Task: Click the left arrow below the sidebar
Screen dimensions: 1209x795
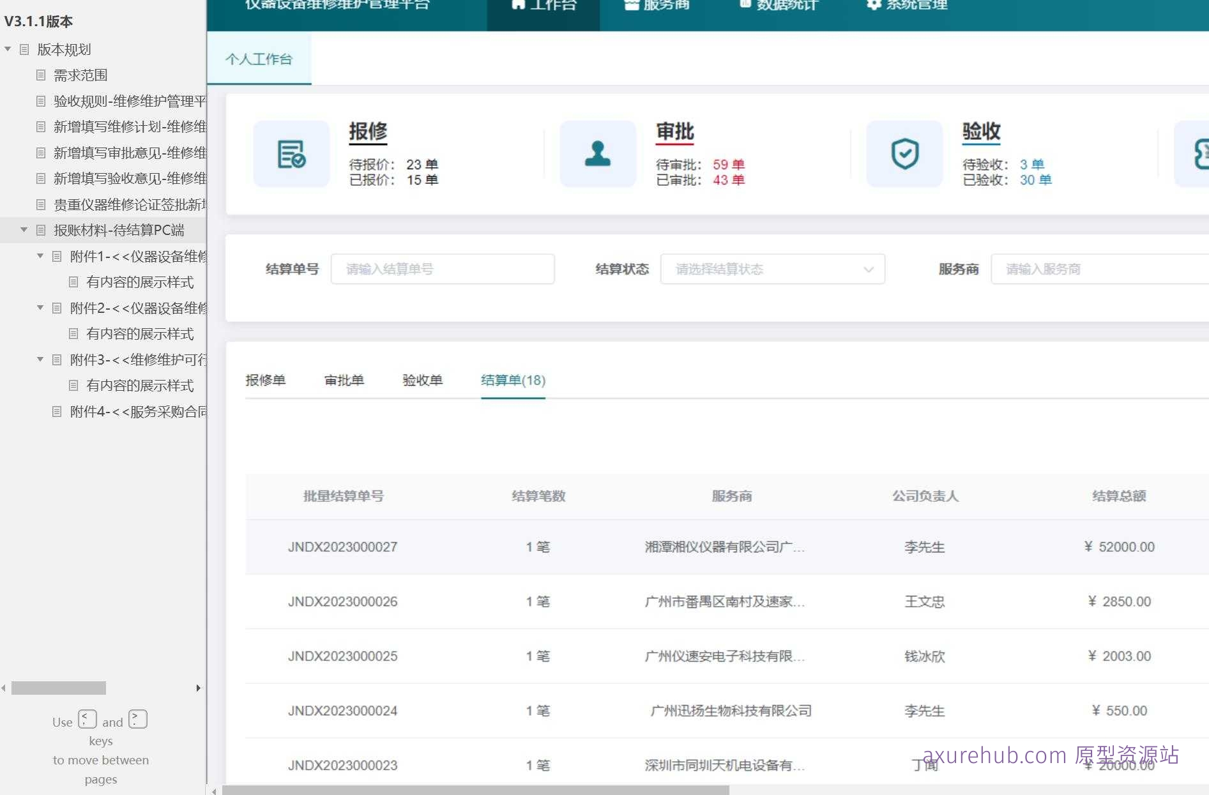Action: click(3, 688)
